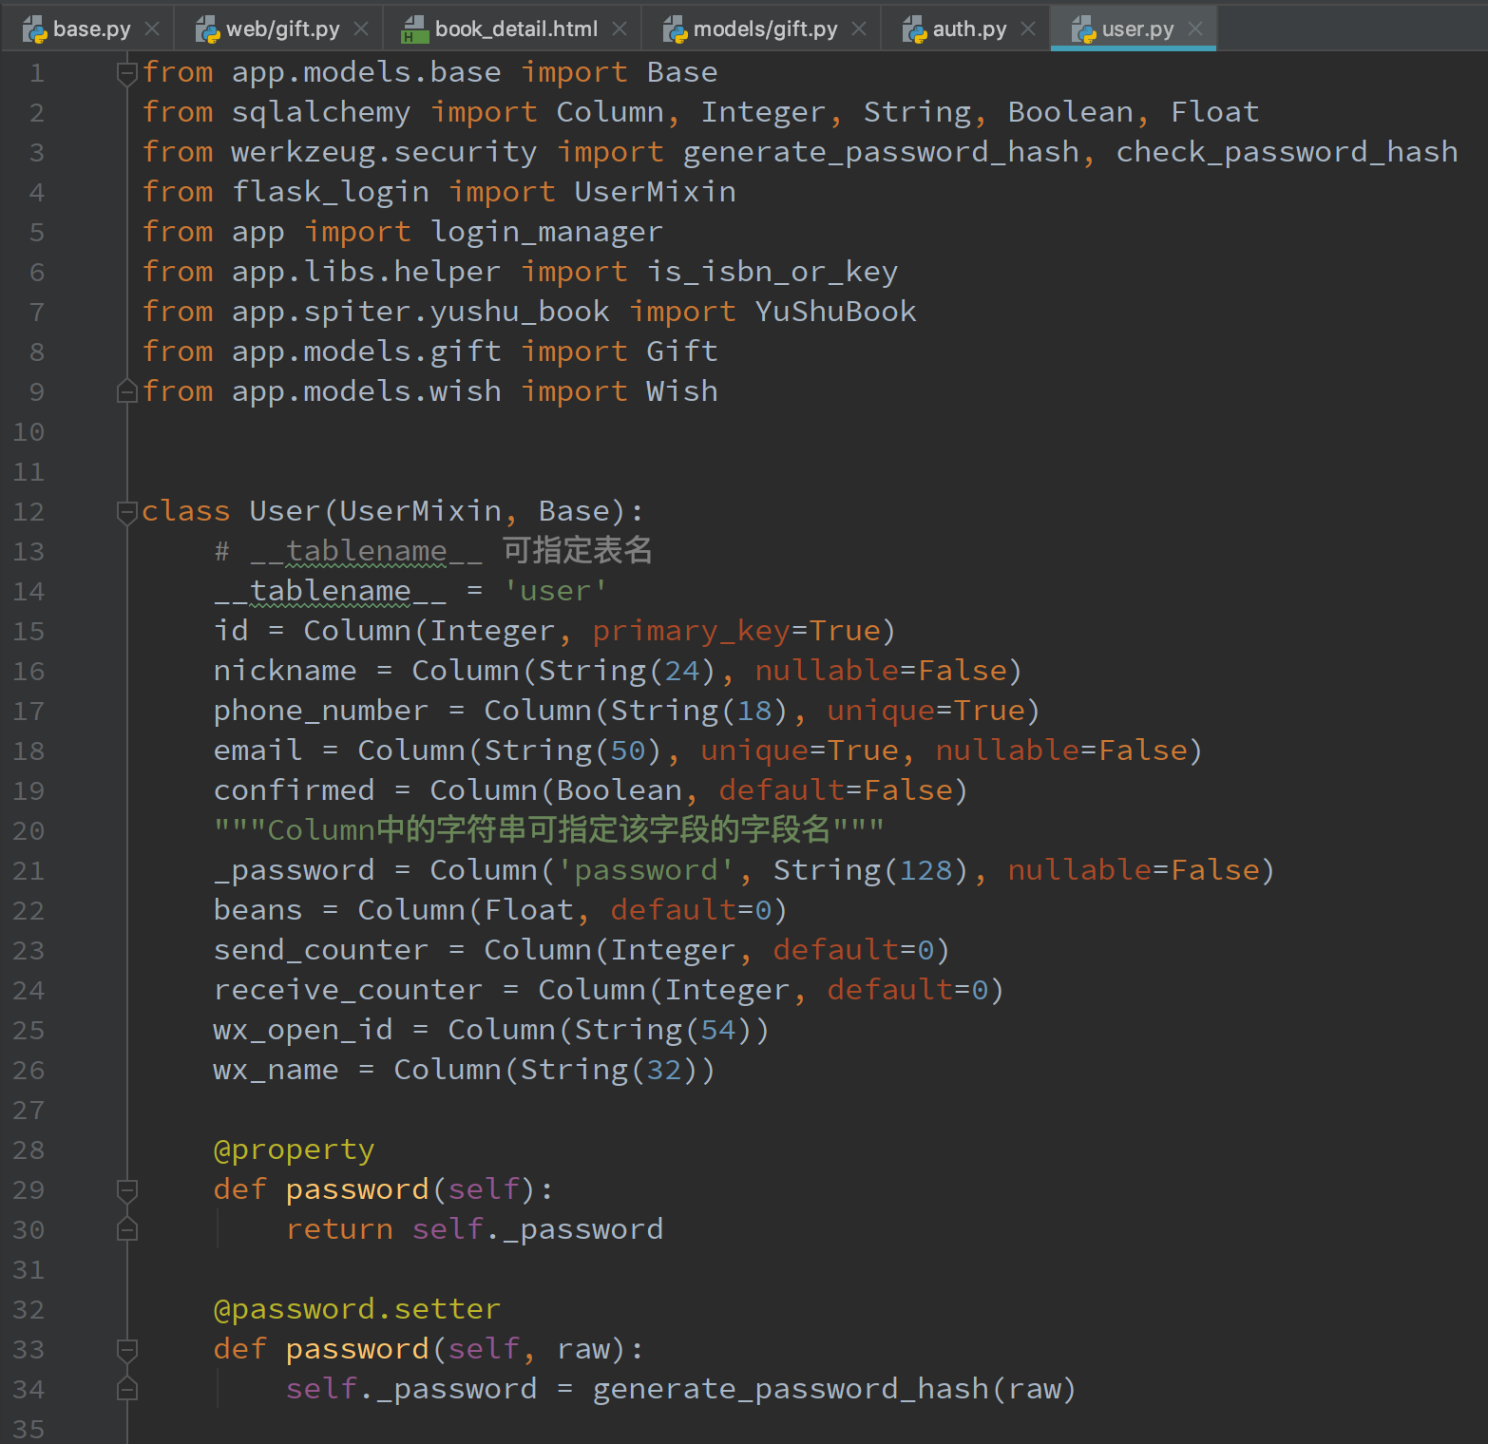Screen dimensions: 1488x1444
Task: Click the fold end marker at line 30
Action: click(126, 1229)
